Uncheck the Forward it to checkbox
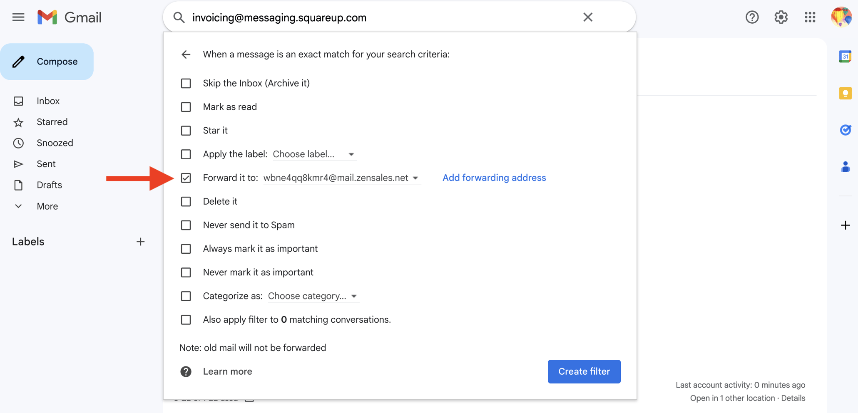The height and width of the screenshot is (413, 858). click(186, 178)
